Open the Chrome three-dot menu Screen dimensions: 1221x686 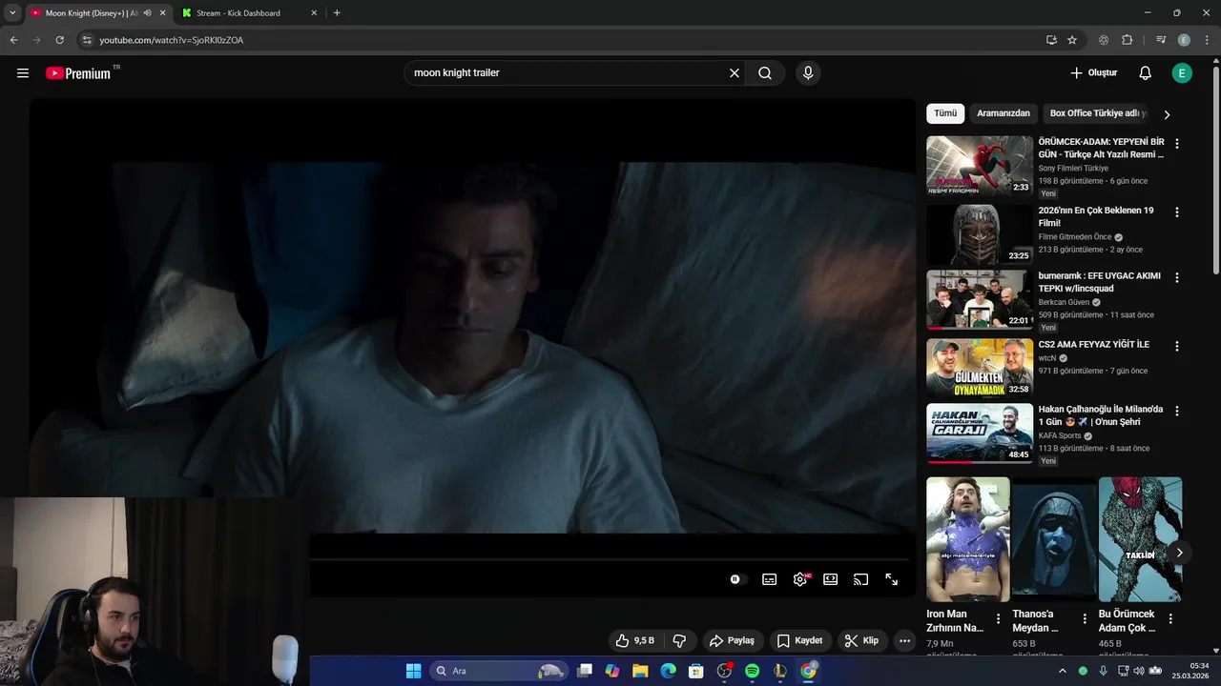[x=1206, y=40]
